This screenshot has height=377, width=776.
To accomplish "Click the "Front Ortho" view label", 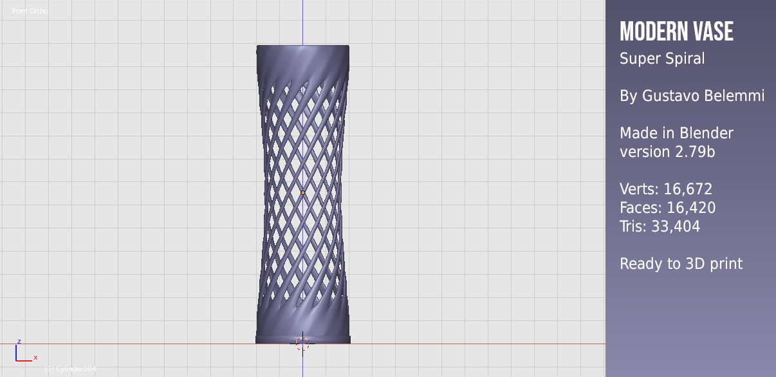I will (x=30, y=11).
